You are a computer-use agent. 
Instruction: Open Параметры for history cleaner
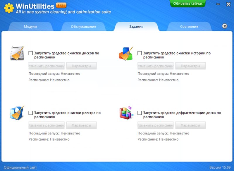(x=190, y=66)
